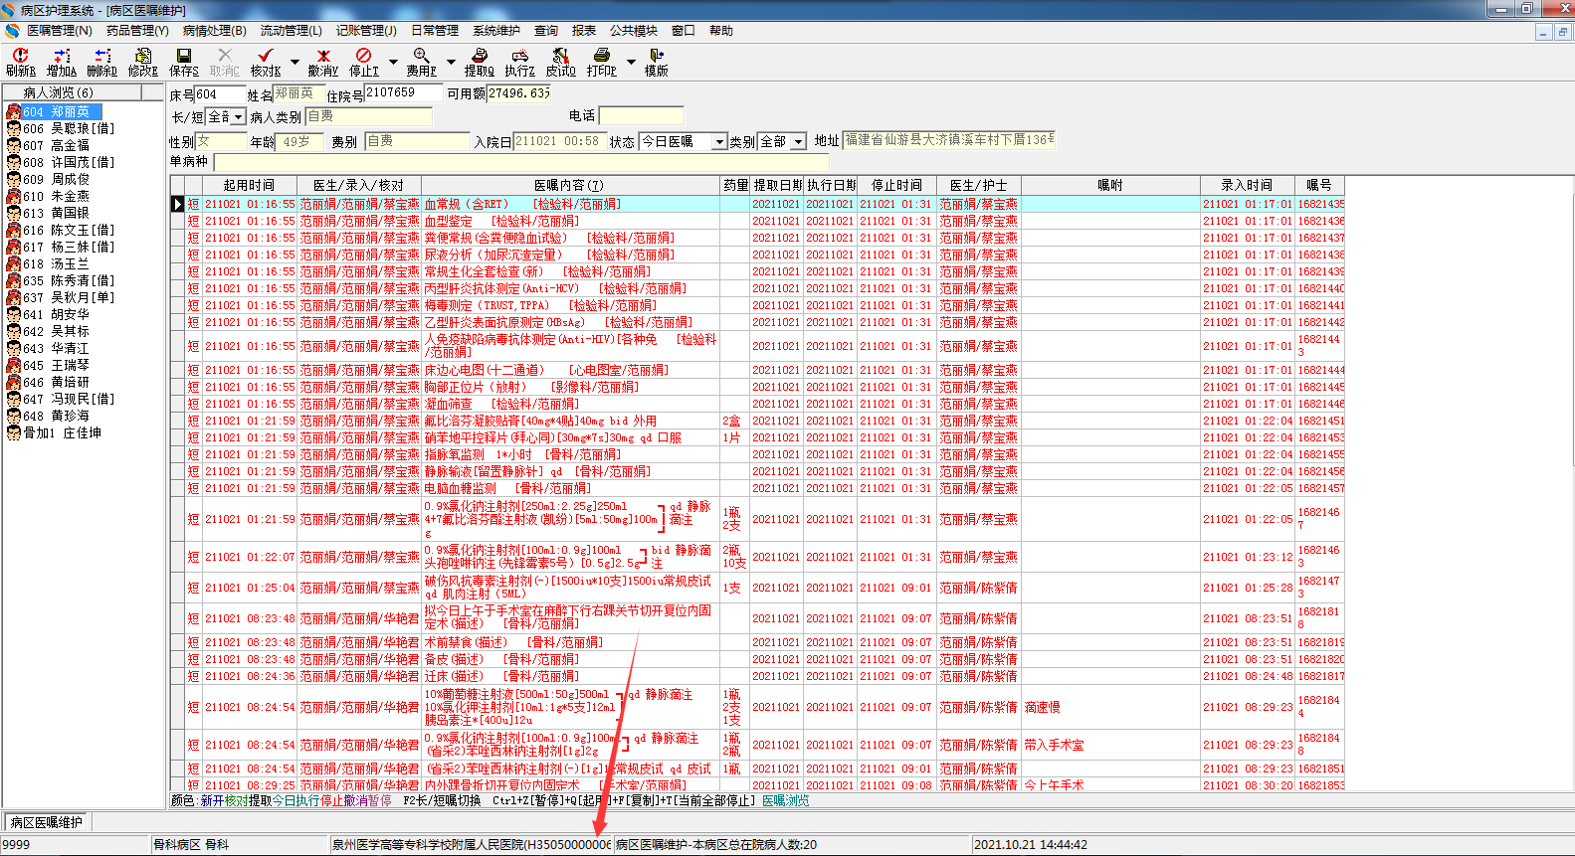The height and width of the screenshot is (856, 1575).
Task: Click the 病人浏览(6) header button
Action: (x=72, y=92)
